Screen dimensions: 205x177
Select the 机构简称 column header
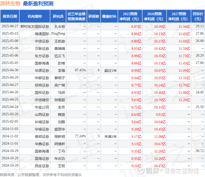point(35,16)
